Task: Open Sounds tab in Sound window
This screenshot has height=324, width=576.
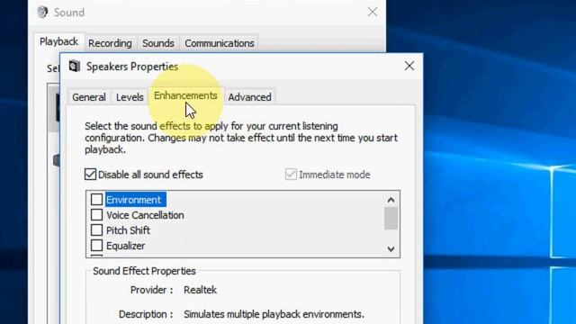Action: pyautogui.click(x=158, y=43)
